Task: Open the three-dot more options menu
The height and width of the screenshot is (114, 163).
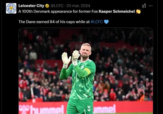Action: click(x=151, y=6)
